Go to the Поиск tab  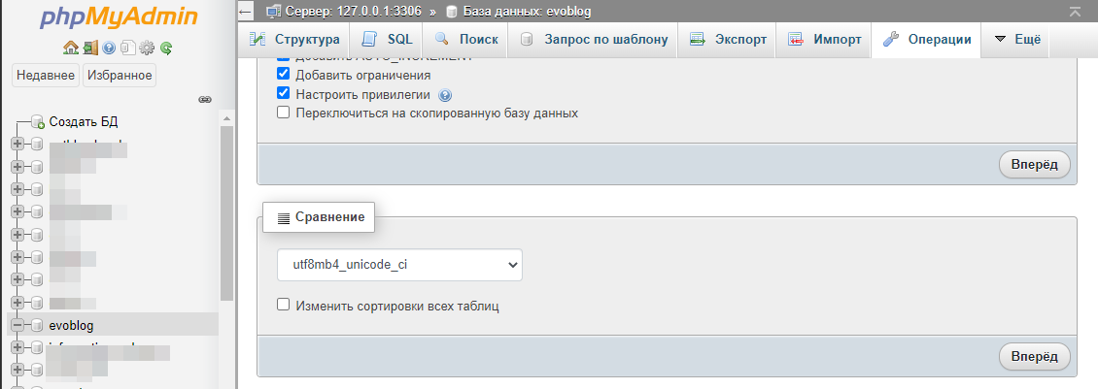[465, 39]
